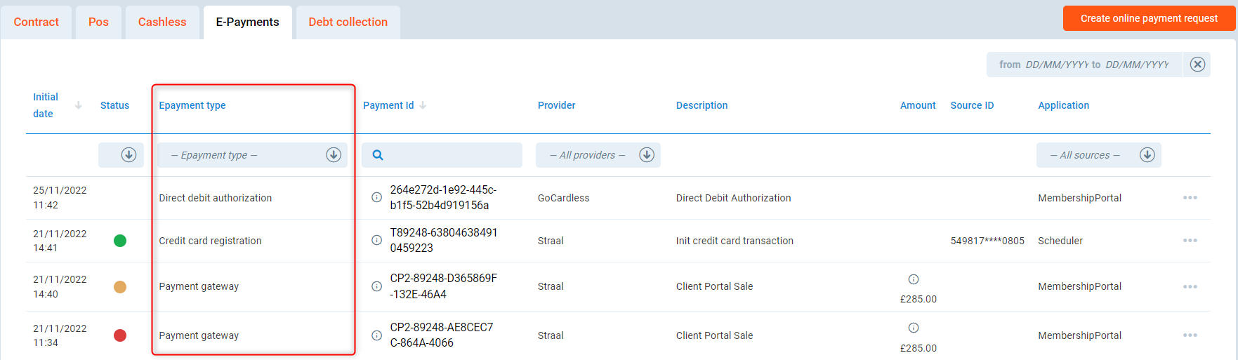Screen dimensions: 1238x360
Task: Open three-dot menu for Direct debit authorization row
Action: point(1190,198)
